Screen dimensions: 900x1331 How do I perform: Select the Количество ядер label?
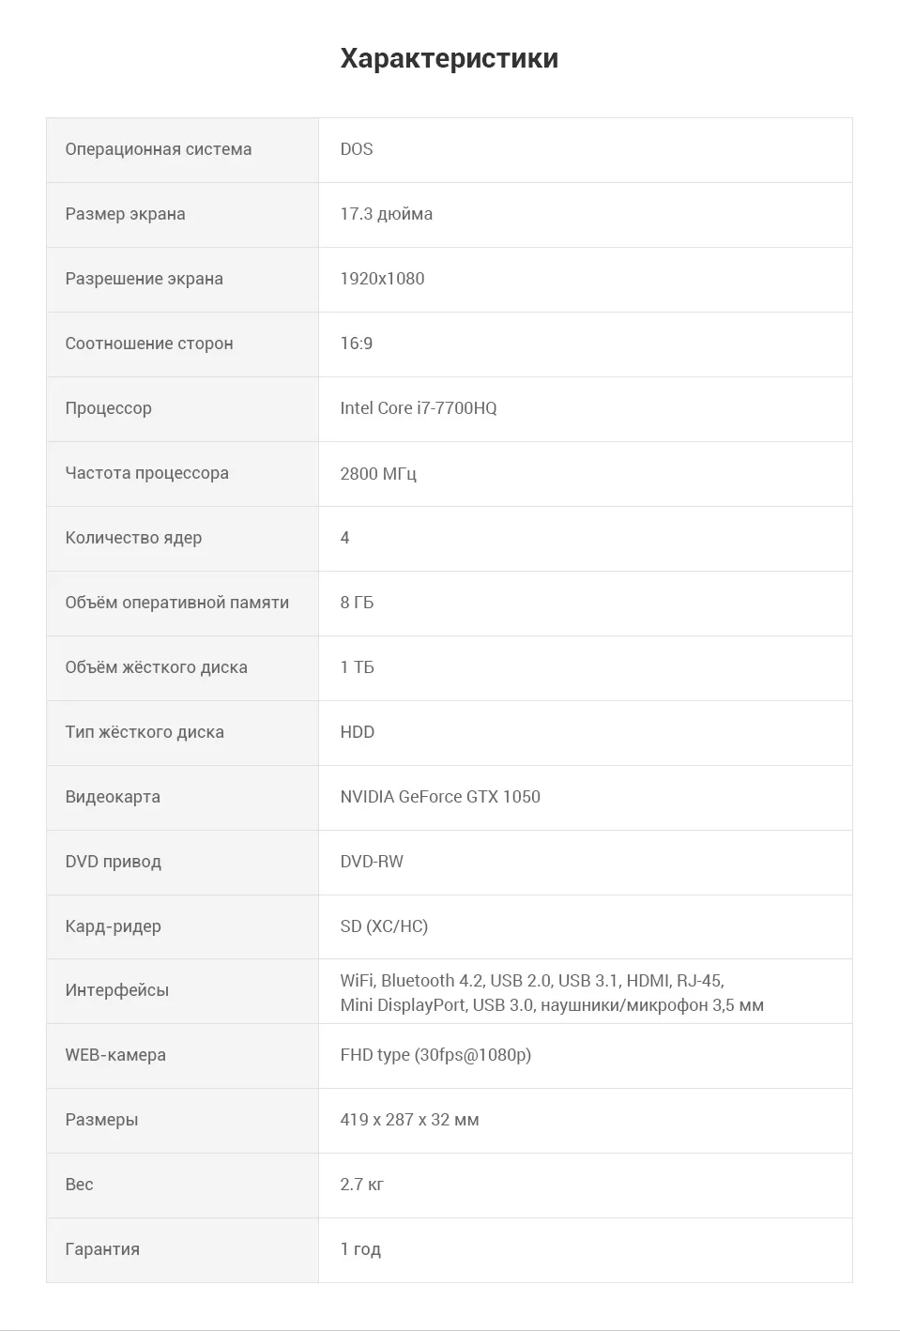pyautogui.click(x=133, y=538)
